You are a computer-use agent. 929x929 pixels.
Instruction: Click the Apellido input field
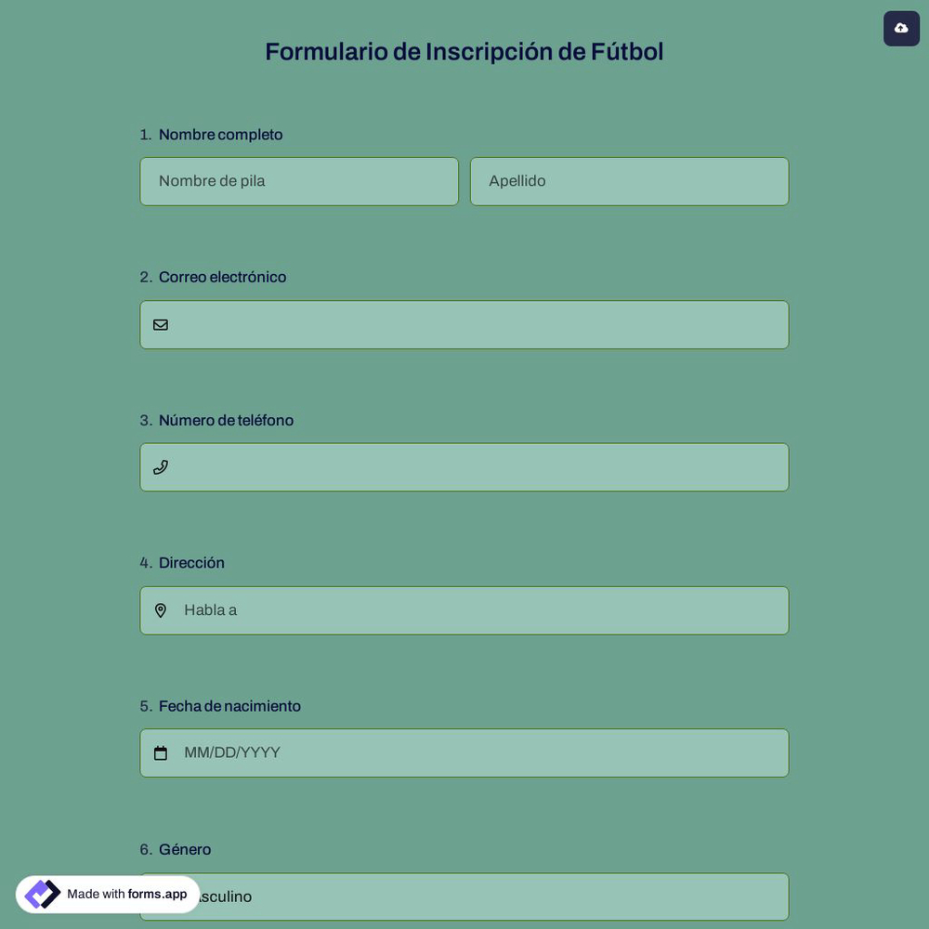point(629,180)
